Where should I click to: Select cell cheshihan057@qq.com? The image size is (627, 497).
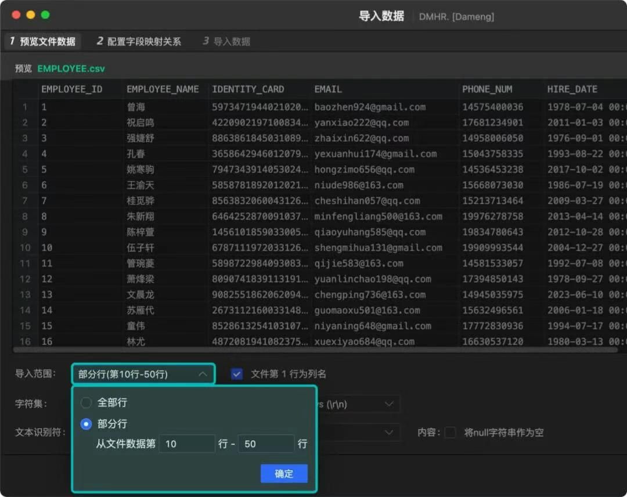coord(367,201)
